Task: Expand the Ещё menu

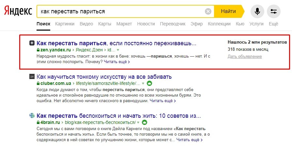Action: click(x=273, y=24)
